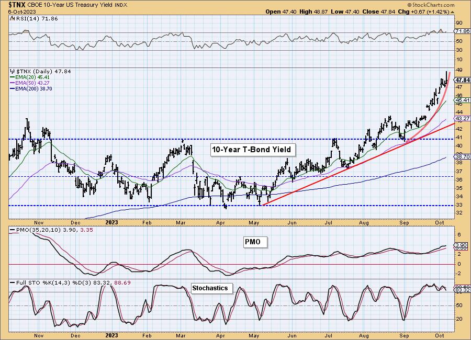Click the 43.27 EMA value tag on right axis
Viewport: 471px width, 340px height.
462,118
